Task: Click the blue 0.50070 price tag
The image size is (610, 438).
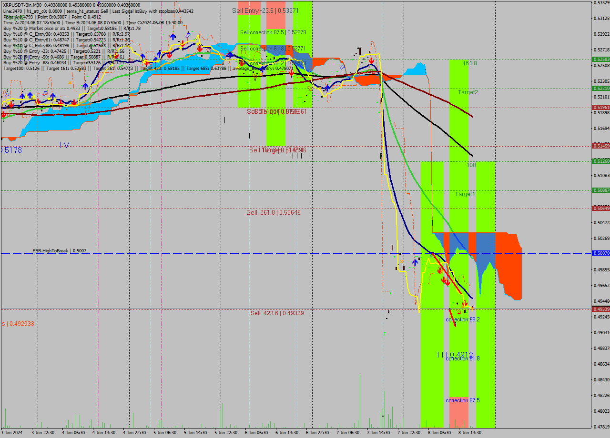Action: tap(601, 253)
